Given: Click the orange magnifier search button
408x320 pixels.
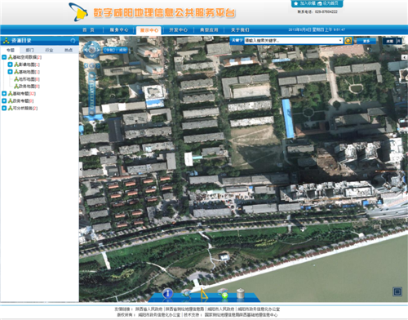Looking at the screenshot, I should click(x=348, y=41).
